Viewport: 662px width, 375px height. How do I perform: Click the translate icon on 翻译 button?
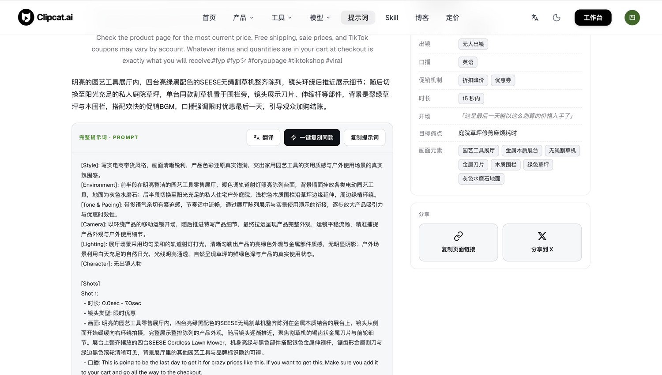256,138
